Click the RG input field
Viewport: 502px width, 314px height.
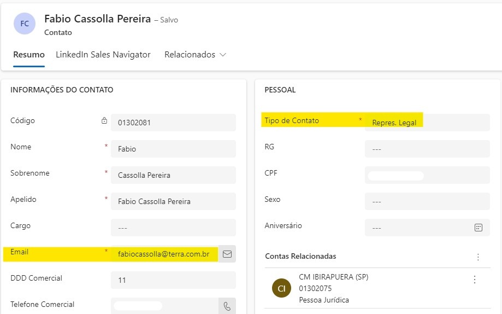click(427, 149)
